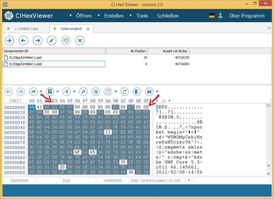The width and height of the screenshot is (274, 199).
Task: Click Schließen in the menu bar
Action: (168, 16)
